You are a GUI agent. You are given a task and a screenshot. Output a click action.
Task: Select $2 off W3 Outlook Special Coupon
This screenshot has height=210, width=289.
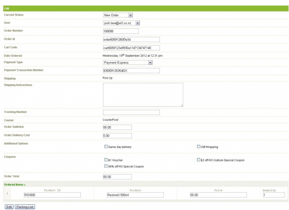coord(198,160)
